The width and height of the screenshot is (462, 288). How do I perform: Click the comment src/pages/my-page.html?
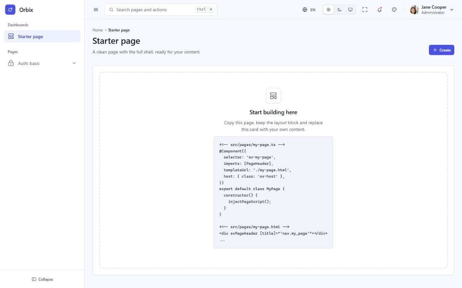coord(254,227)
